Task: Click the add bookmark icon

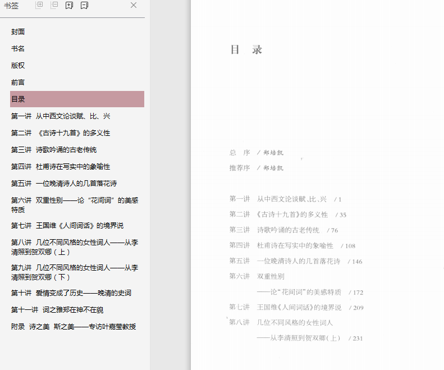Action: tap(69, 6)
